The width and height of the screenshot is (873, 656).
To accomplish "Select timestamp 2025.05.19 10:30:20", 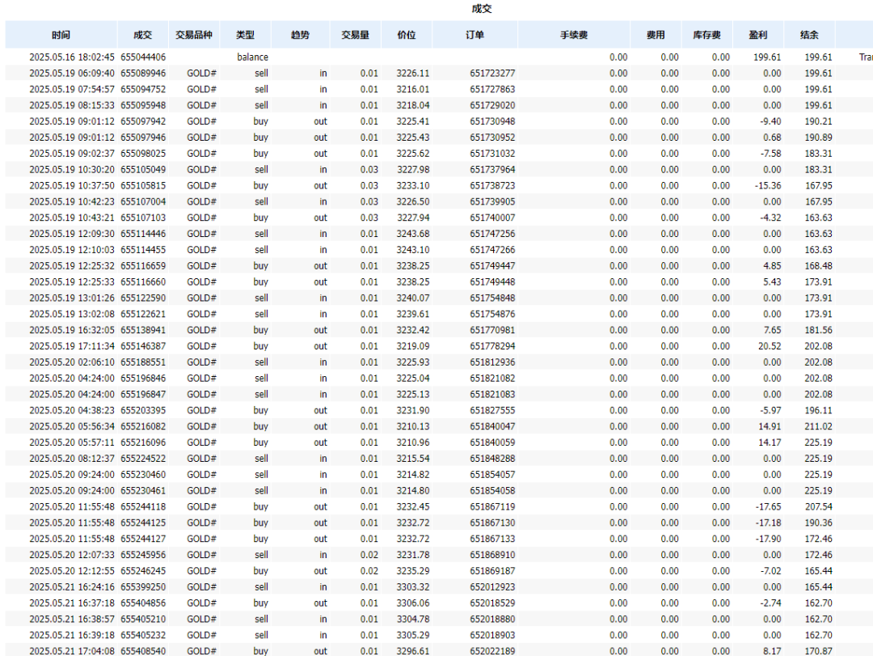I will click(72, 169).
